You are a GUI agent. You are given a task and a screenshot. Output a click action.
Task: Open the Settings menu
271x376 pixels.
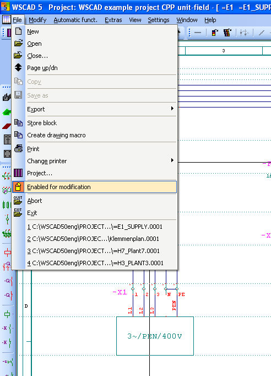tap(159, 20)
